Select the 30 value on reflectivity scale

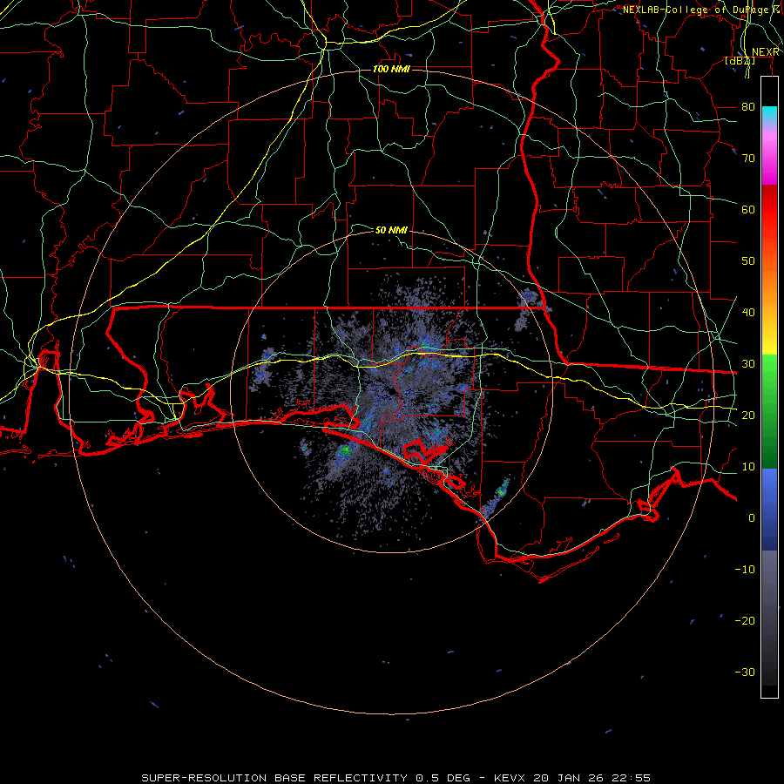click(748, 363)
